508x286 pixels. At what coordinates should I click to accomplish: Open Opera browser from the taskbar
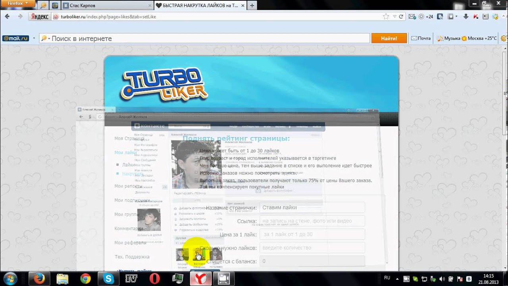pos(154,278)
